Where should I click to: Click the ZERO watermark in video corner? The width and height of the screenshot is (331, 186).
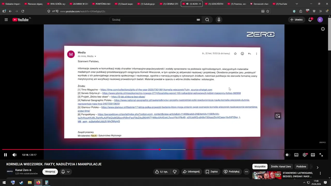(x=322, y=142)
